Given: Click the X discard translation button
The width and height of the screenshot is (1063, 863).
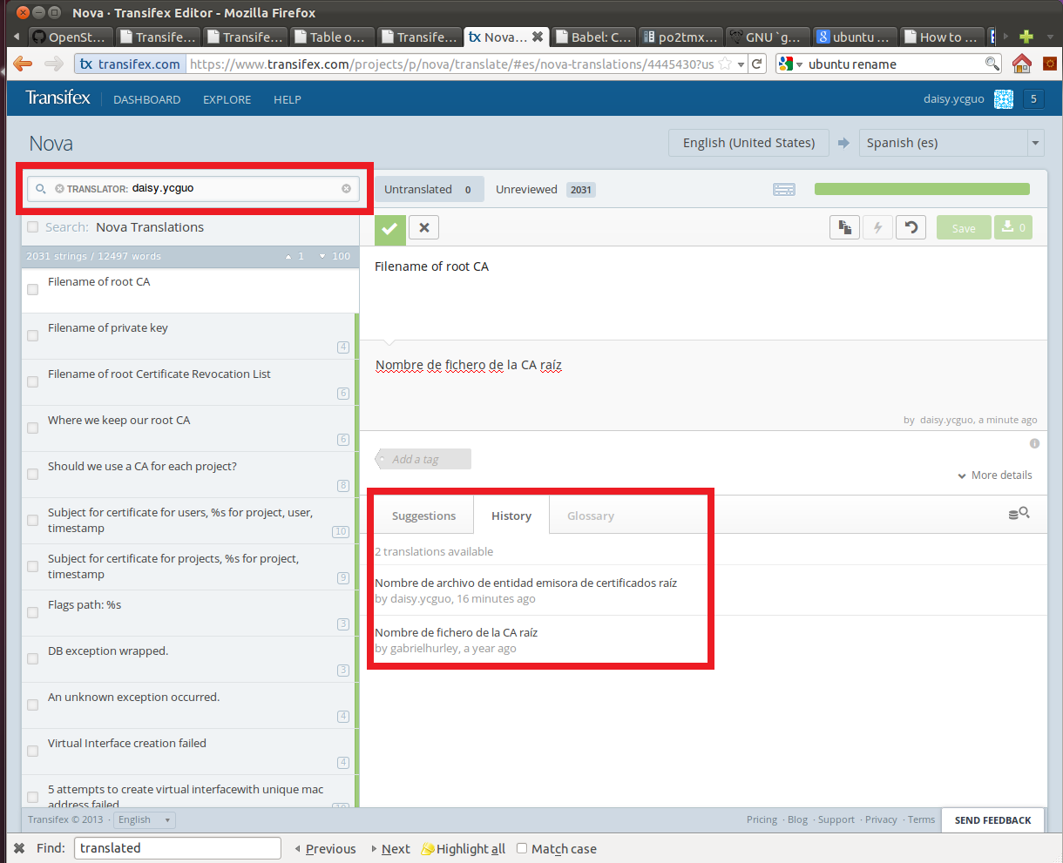Looking at the screenshot, I should click(424, 228).
